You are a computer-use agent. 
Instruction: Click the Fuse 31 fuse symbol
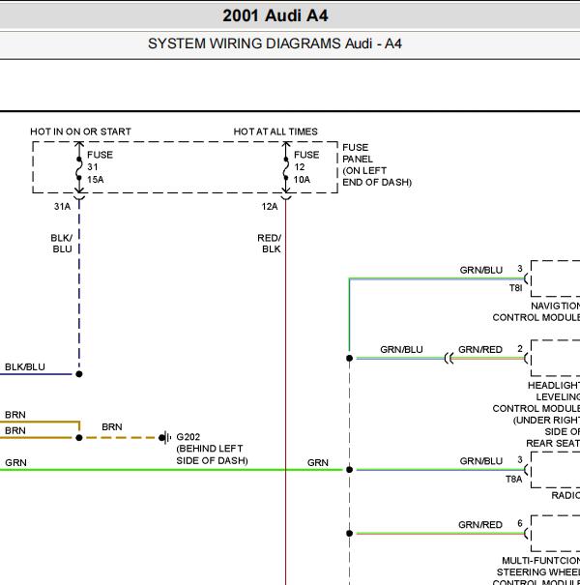pyautogui.click(x=79, y=168)
